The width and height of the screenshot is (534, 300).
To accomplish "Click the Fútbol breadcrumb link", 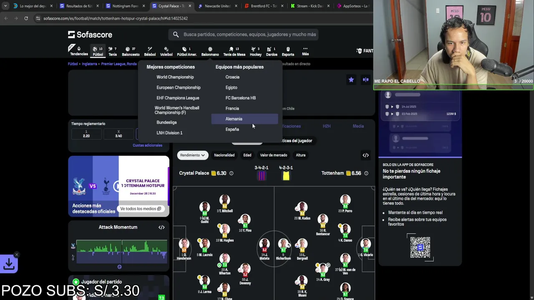I will pos(73,64).
